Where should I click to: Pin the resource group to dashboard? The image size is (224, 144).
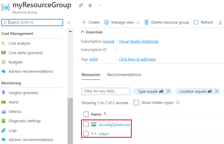[x=81, y=5]
